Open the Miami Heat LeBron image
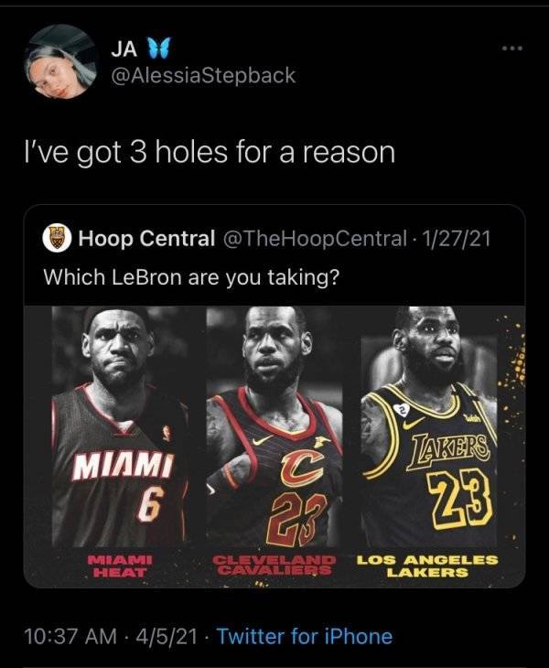Image resolution: width=549 pixels, height=668 pixels. click(x=120, y=426)
